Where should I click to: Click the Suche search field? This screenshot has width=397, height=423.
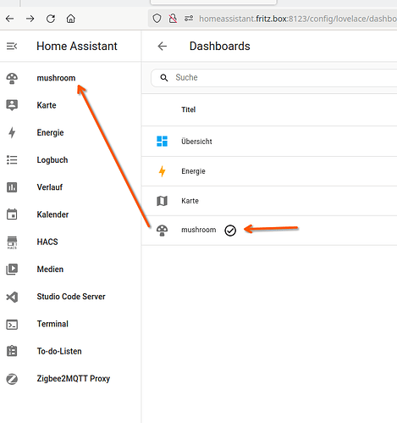[x=273, y=77]
